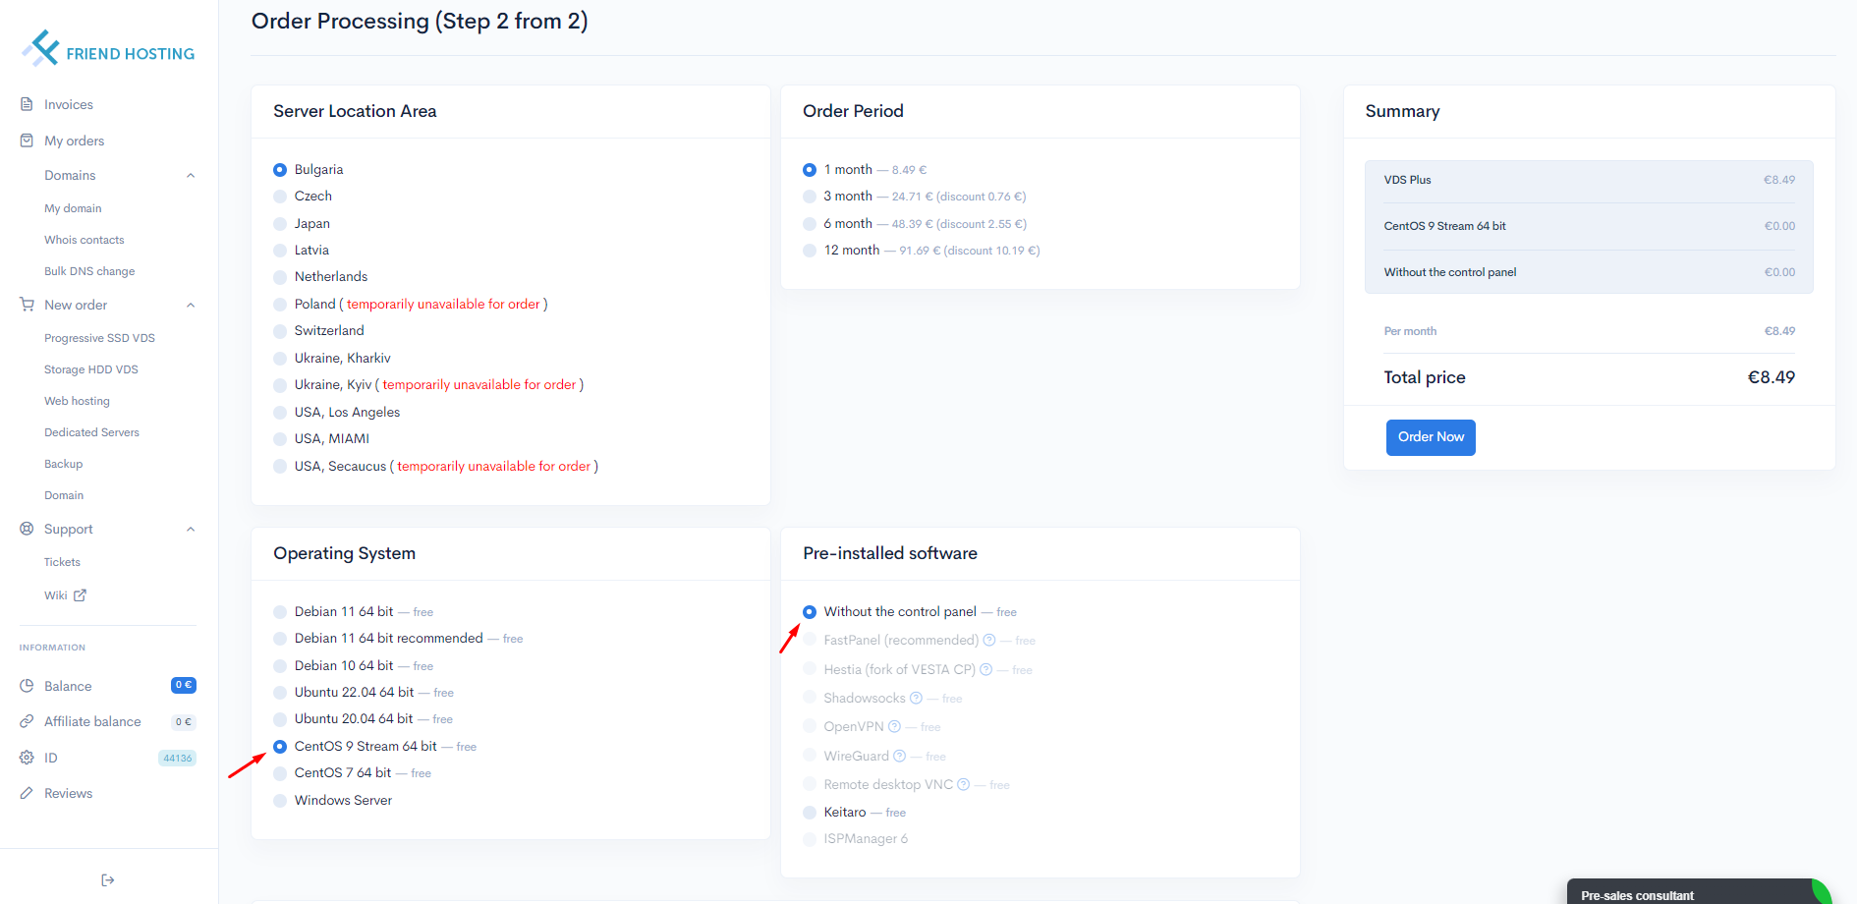The width and height of the screenshot is (1857, 904).
Task: Open the Tickets support page
Action: [62, 562]
